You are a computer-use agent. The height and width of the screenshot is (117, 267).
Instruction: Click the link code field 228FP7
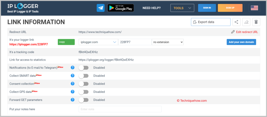pyautogui.click(x=135, y=42)
